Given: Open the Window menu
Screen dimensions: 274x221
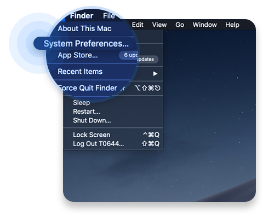Looking at the screenshot, I should [x=204, y=25].
